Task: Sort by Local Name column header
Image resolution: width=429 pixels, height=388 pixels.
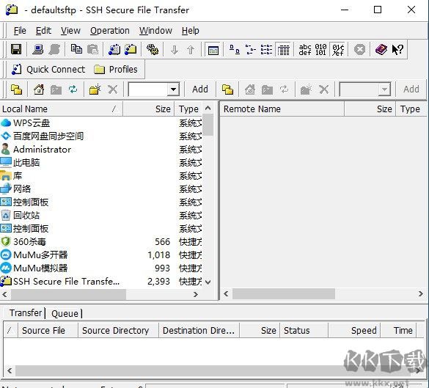Action: pyautogui.click(x=62, y=109)
